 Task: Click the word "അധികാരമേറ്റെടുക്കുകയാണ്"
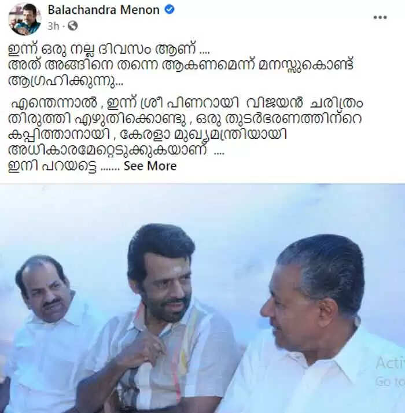coord(108,150)
